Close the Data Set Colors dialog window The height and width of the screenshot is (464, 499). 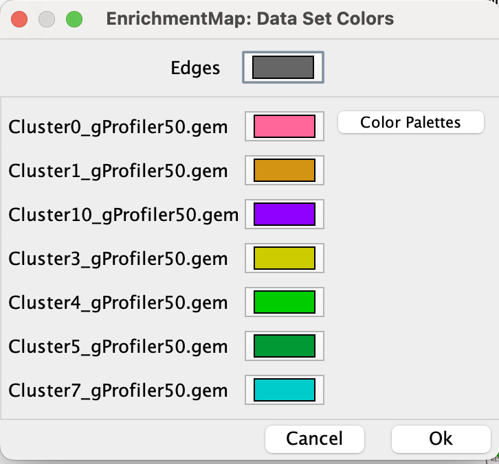[x=19, y=19]
